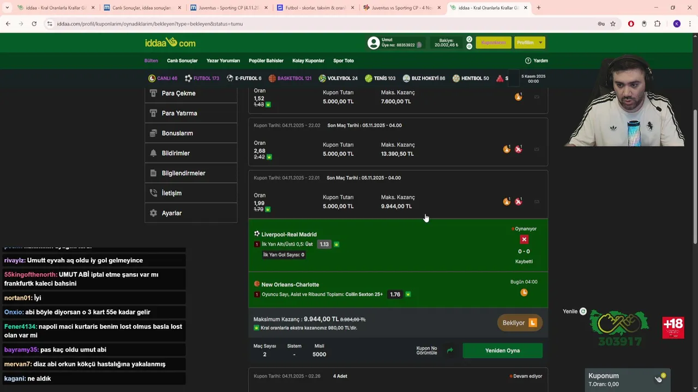
Task: Open the Canlı Sonuçlar tab
Action: click(x=182, y=60)
